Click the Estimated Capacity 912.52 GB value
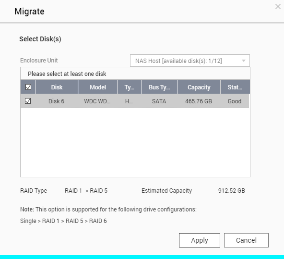This screenshot has height=259, width=284. tap(232, 191)
